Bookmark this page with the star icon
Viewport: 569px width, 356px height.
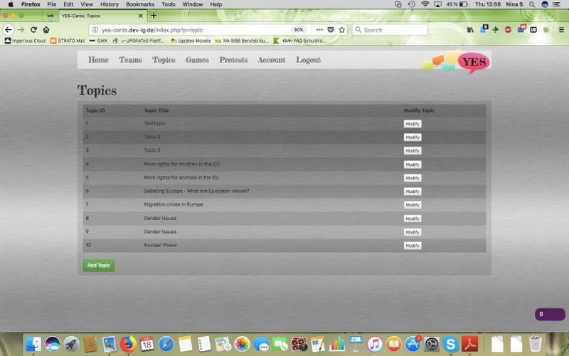342,30
